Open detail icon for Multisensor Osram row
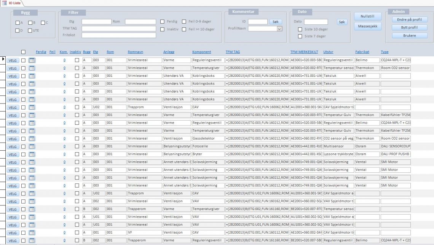This screenshot has height=245, width=434. click(32, 146)
